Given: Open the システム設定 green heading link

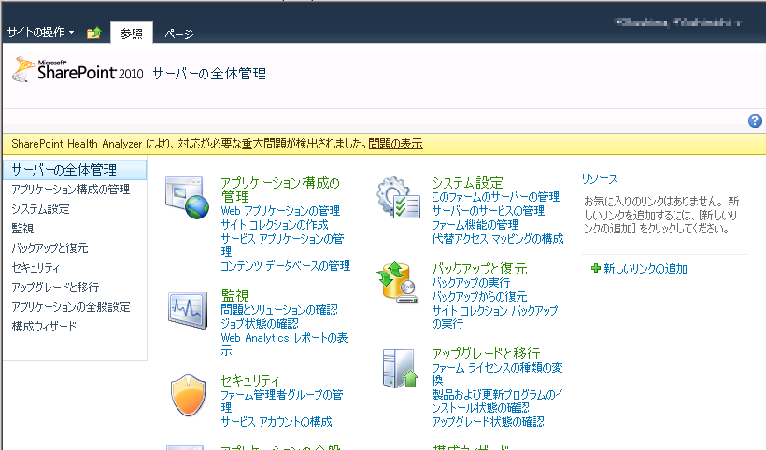Looking at the screenshot, I should point(467,183).
